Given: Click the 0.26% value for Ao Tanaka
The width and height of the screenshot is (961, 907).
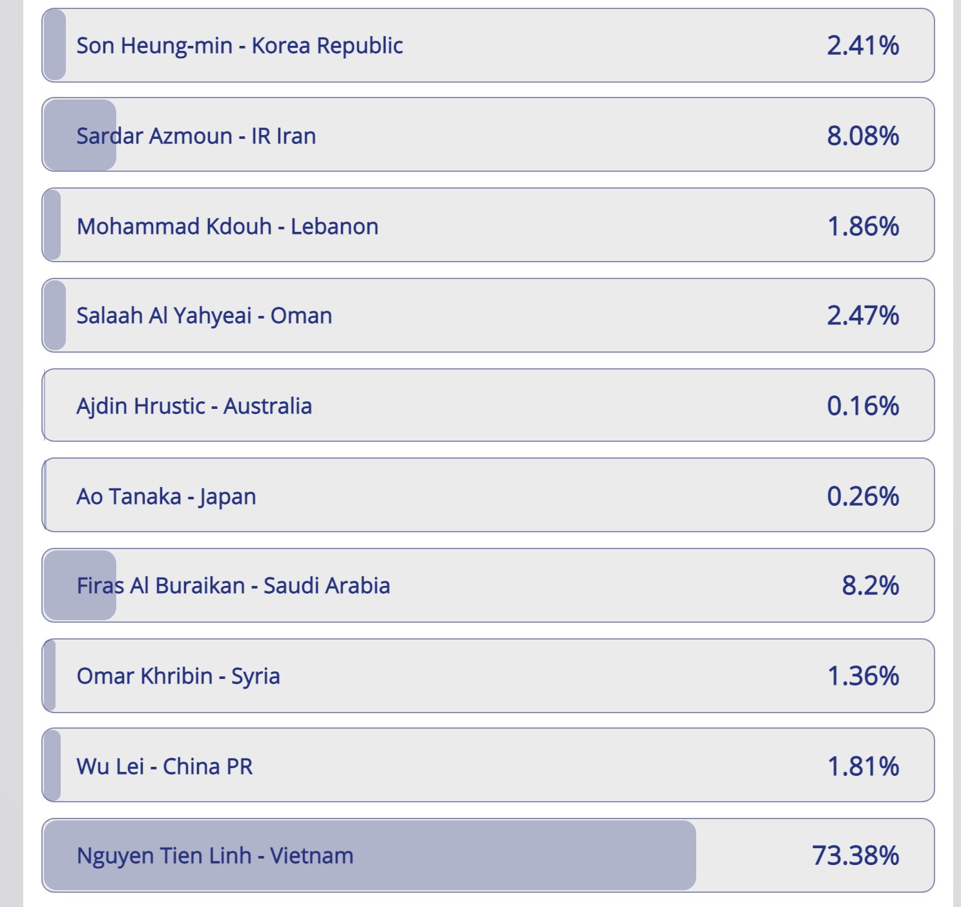Looking at the screenshot, I should [x=863, y=496].
